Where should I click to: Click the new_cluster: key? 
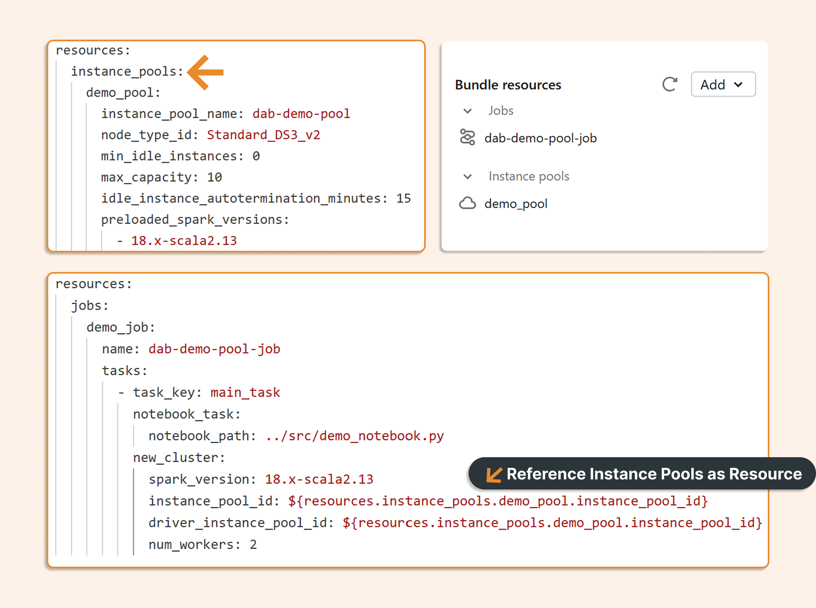(179, 458)
